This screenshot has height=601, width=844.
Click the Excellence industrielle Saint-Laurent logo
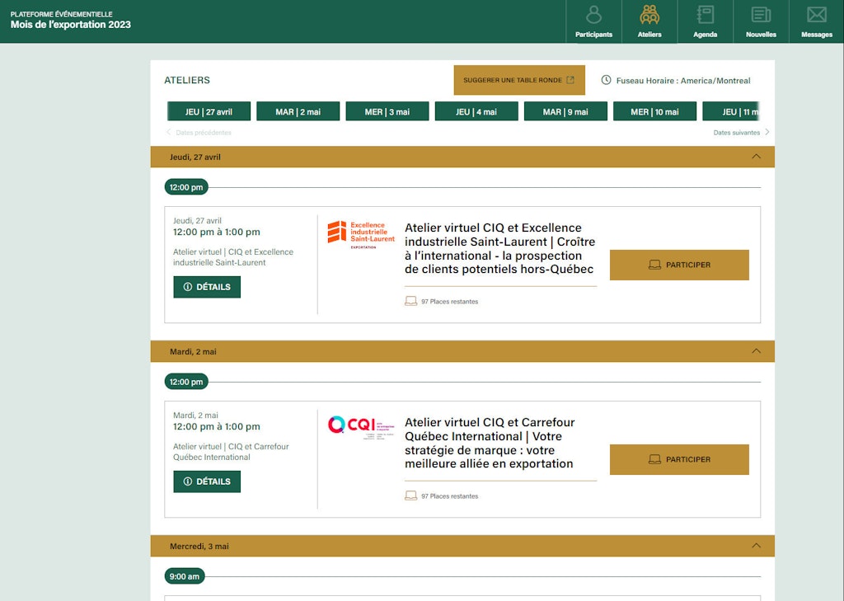point(361,233)
